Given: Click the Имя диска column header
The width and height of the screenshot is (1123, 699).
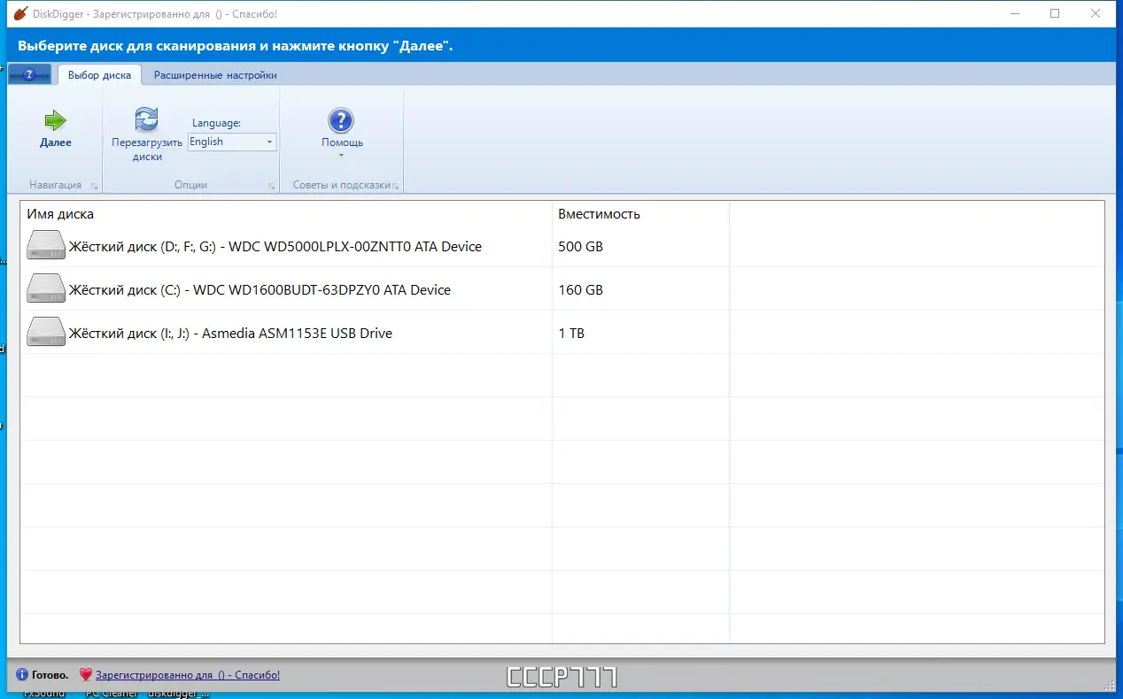Looking at the screenshot, I should 286,214.
